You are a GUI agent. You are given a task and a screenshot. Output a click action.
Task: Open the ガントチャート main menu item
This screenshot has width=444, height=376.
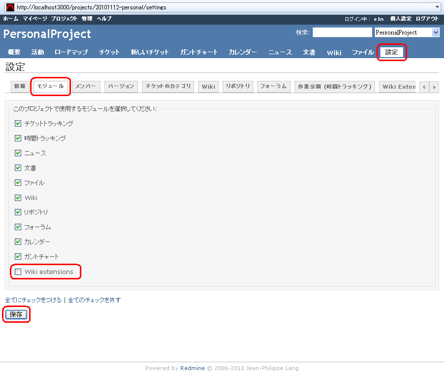[x=199, y=52]
